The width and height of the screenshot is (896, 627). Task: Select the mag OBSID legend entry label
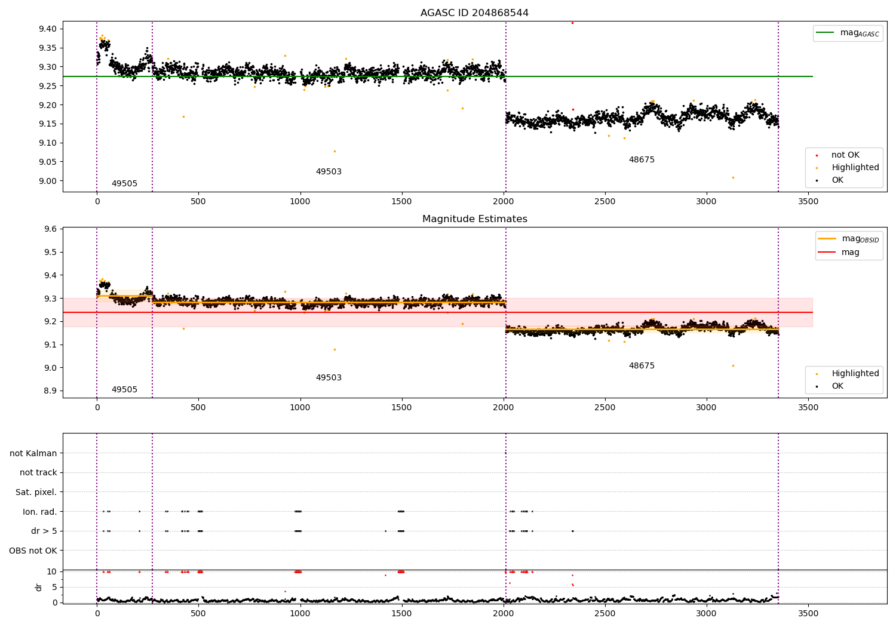[x=860, y=239]
